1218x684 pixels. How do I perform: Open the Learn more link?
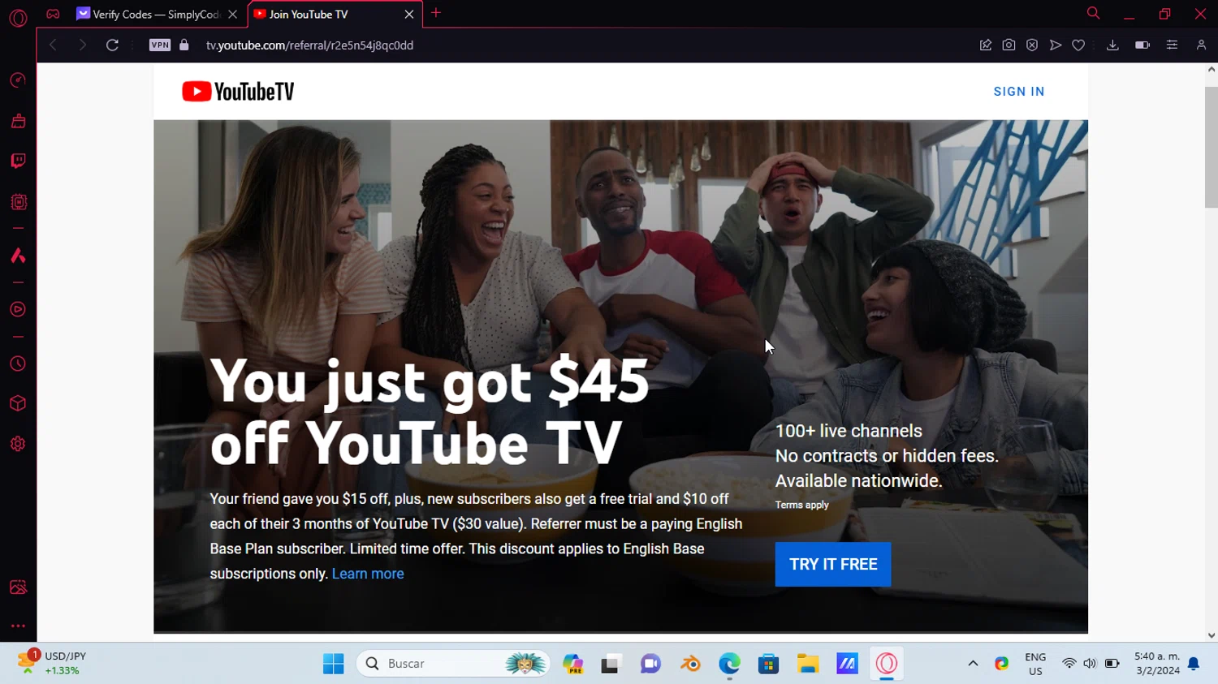click(x=368, y=574)
